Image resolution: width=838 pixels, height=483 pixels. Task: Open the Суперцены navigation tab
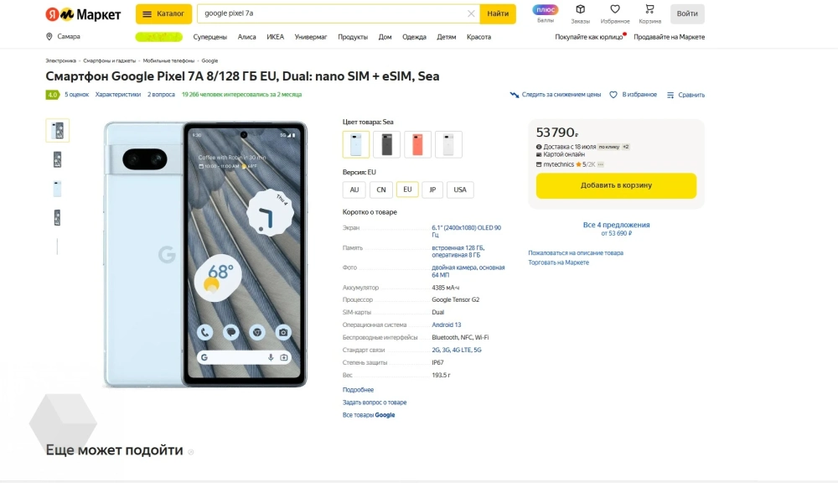click(209, 37)
